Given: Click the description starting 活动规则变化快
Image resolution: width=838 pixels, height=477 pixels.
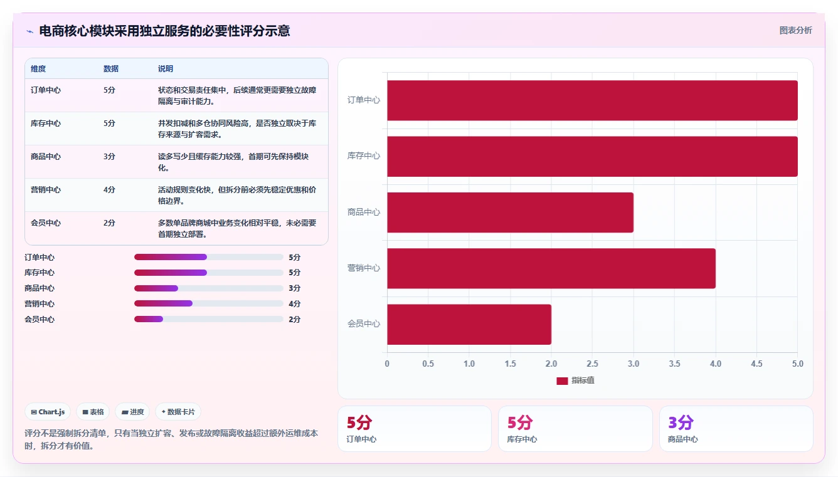Looking at the screenshot, I should pyautogui.click(x=237, y=195).
